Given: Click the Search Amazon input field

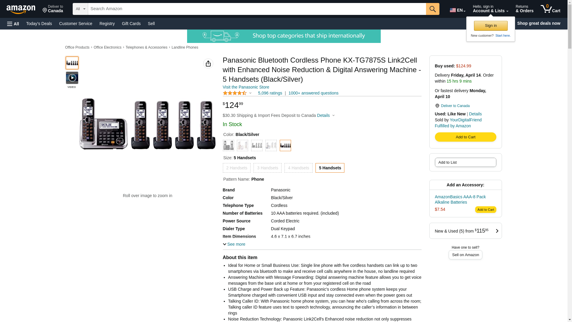Looking at the screenshot, I should [x=257, y=9].
